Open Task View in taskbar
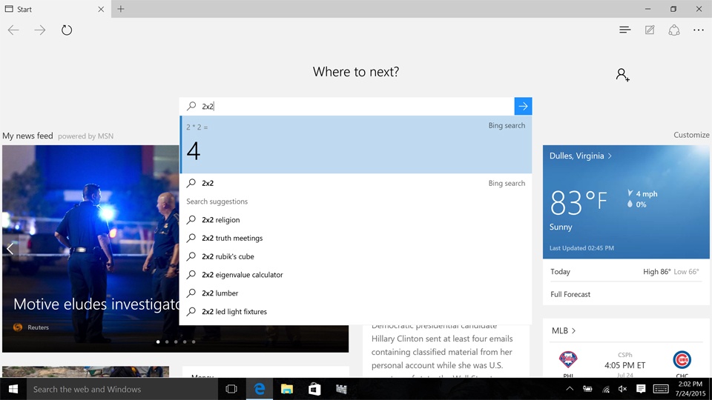Screen dimensions: 712x400 (x=231, y=389)
